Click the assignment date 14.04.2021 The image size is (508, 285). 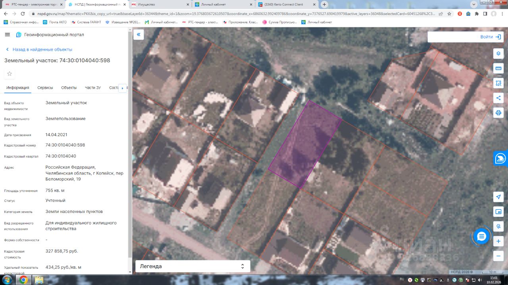(56, 135)
